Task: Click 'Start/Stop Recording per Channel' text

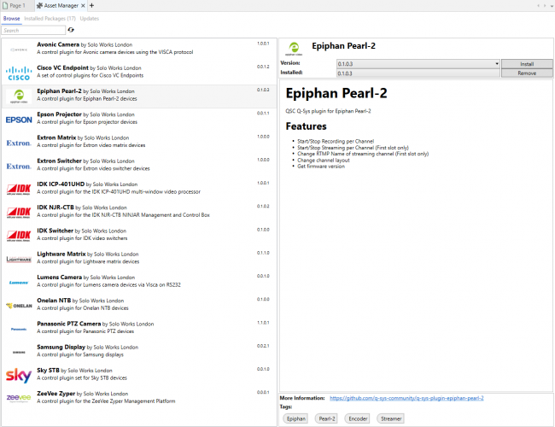Action: [x=336, y=141]
